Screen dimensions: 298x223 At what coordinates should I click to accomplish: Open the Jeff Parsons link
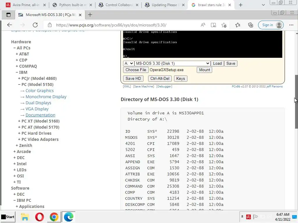click(274, 87)
